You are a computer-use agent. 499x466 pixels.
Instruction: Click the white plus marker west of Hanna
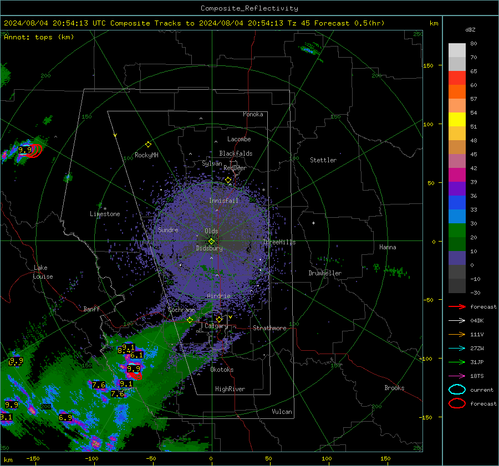coord(313,223)
